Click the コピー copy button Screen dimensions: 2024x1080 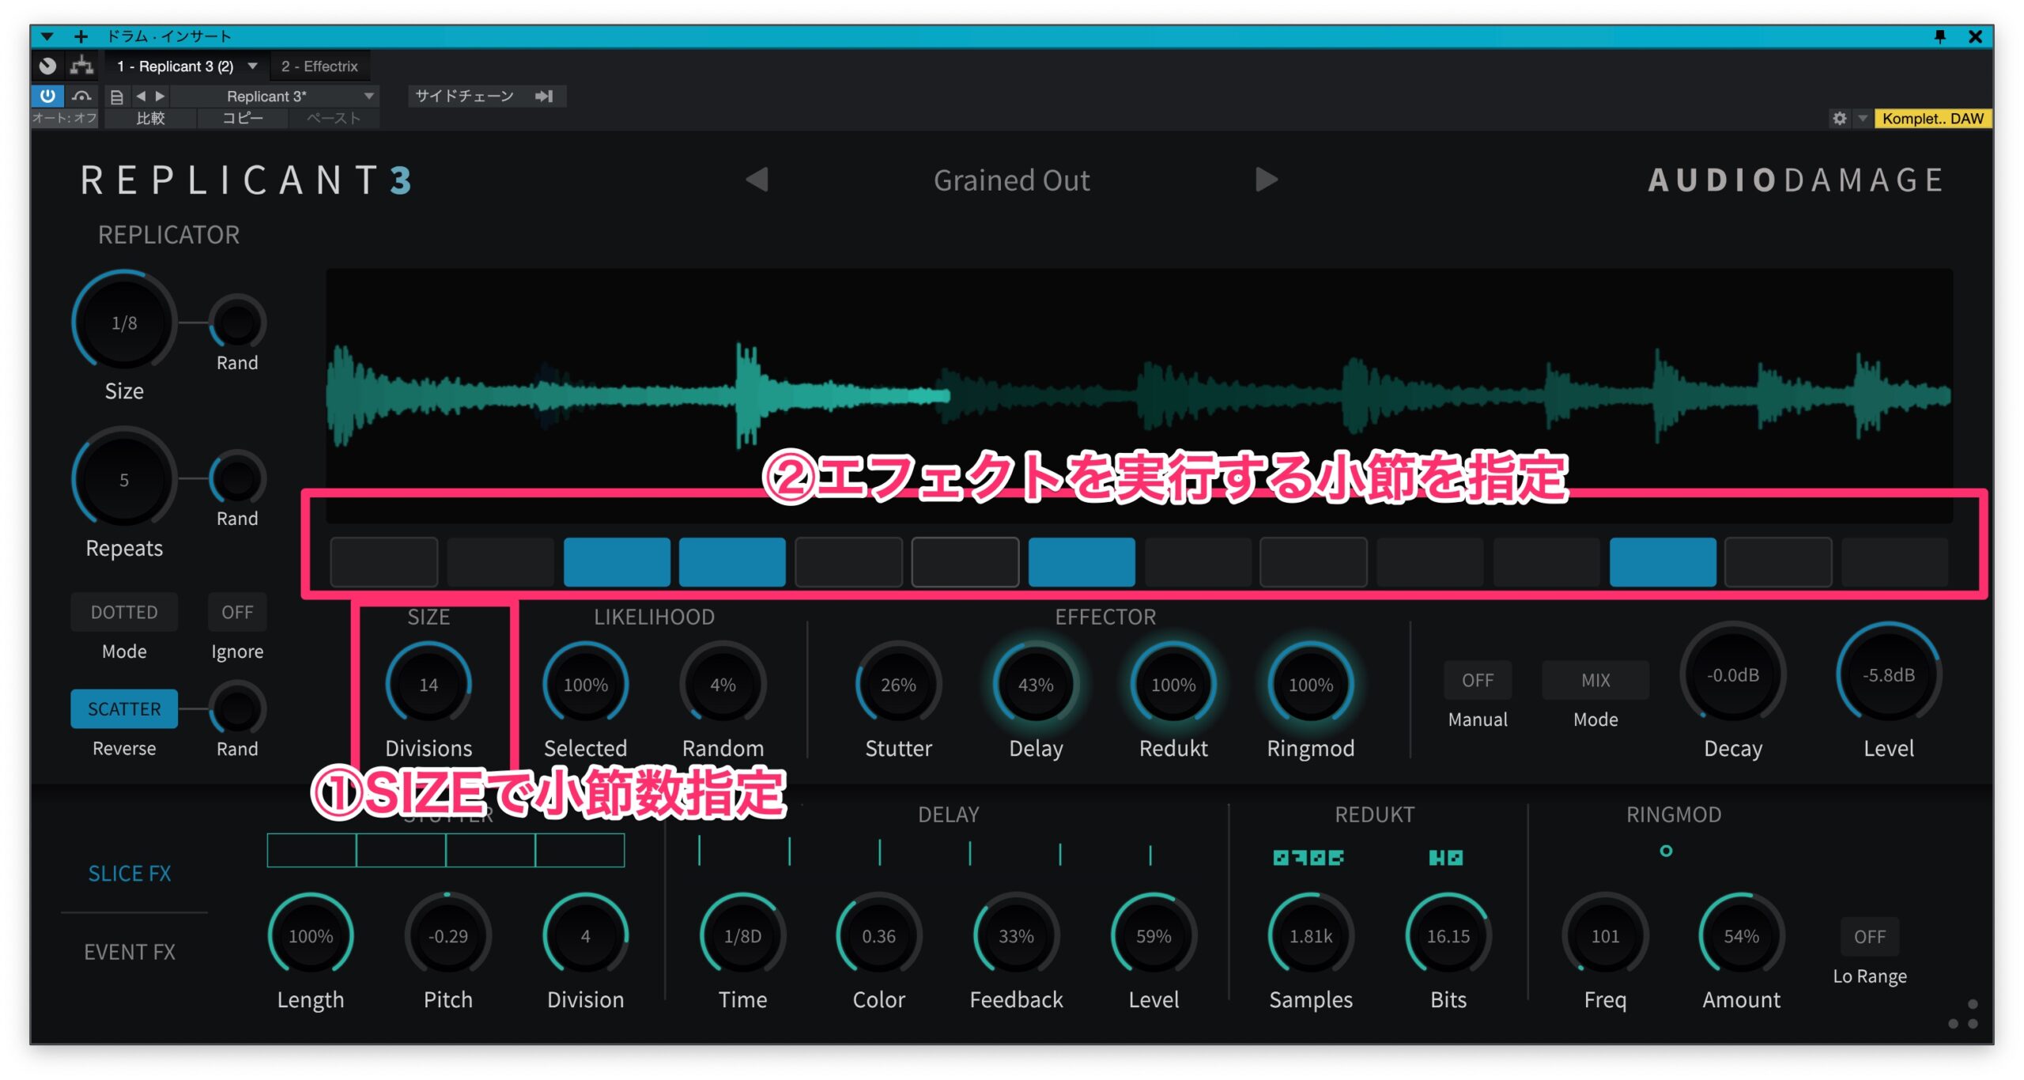pos(241,120)
